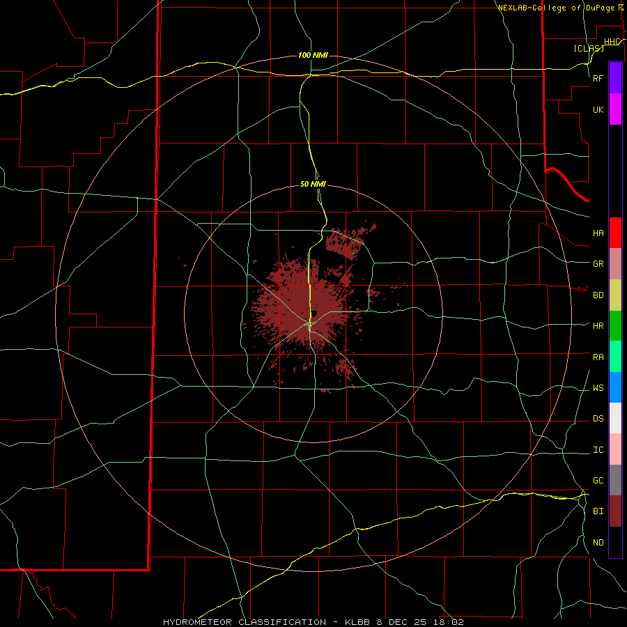Click the IC legend label
Viewport: 627px width, 627px height.
click(598, 450)
